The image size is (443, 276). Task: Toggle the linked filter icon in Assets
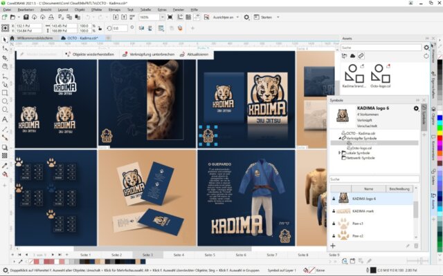[x=361, y=56]
